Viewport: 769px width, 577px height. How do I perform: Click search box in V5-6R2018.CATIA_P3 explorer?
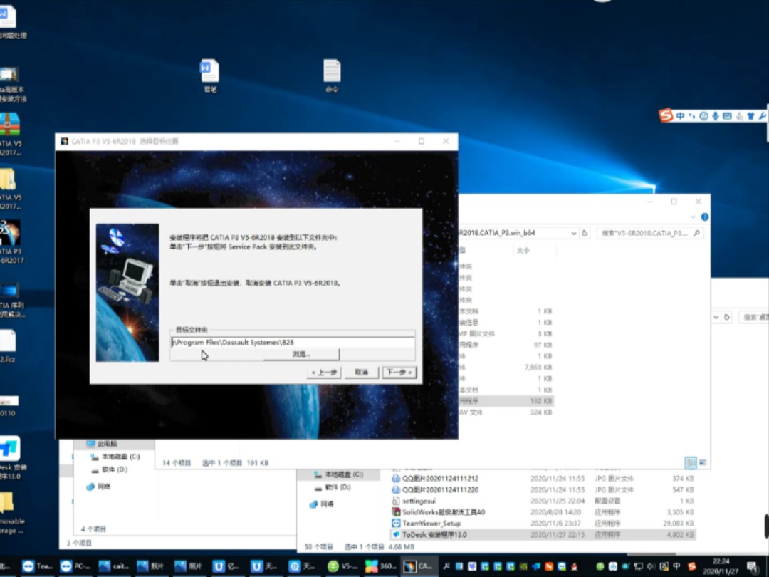coord(650,234)
